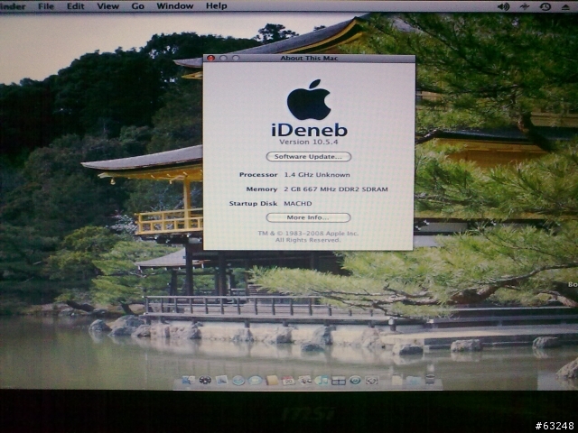Open the Window menu
Viewport: 578px width, 433px height.
tap(174, 6)
